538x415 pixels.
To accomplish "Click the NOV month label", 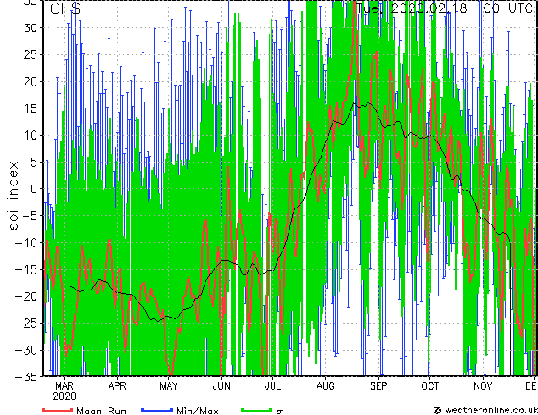I will [x=483, y=386].
